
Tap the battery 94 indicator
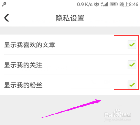pos(114,5)
